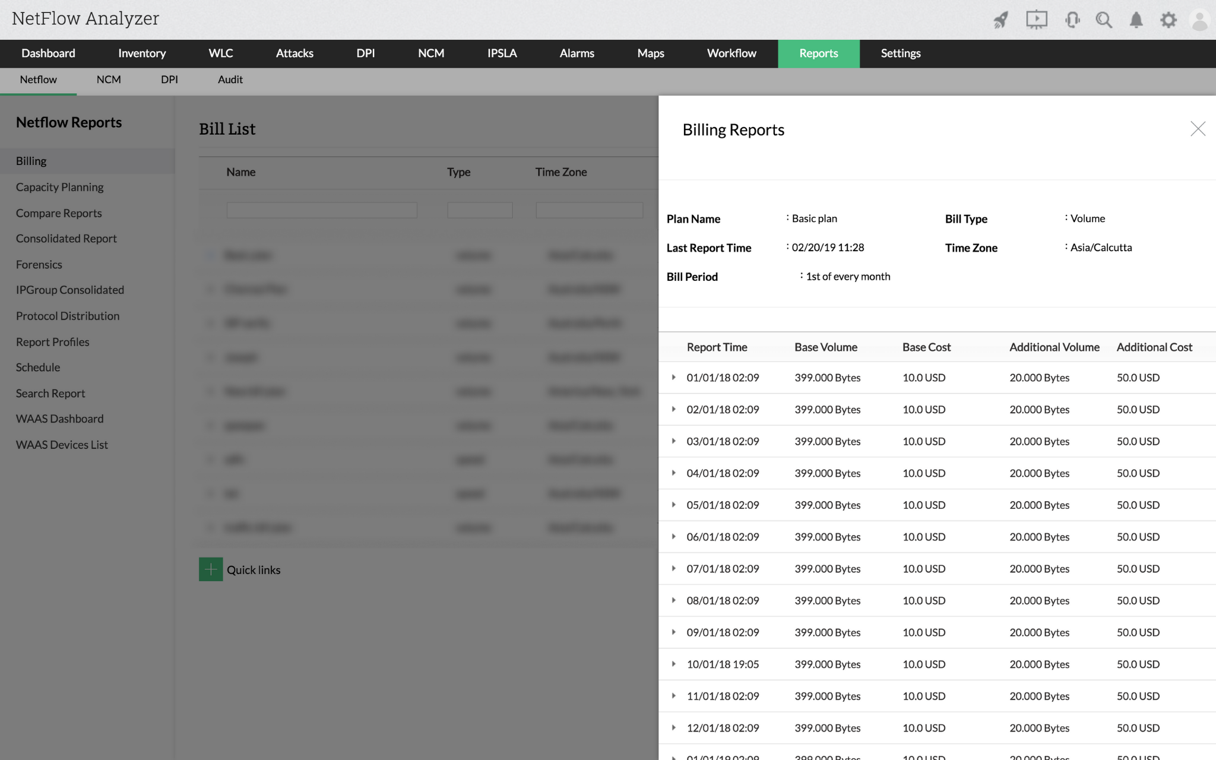Click the settings gear icon
The height and width of the screenshot is (760, 1216).
coord(1168,20)
